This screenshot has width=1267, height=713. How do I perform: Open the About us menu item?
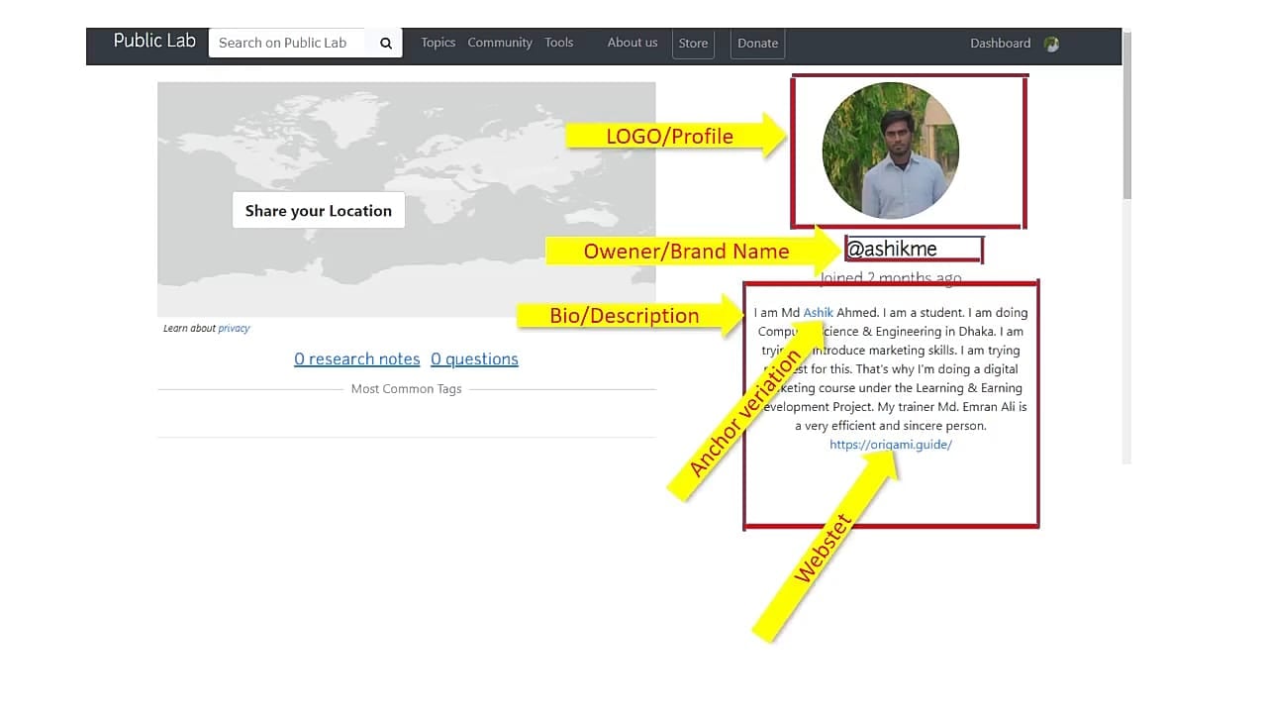tap(632, 43)
